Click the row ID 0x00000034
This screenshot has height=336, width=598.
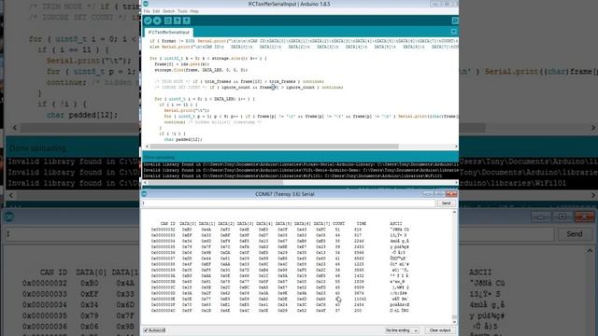pyautogui.click(x=163, y=241)
